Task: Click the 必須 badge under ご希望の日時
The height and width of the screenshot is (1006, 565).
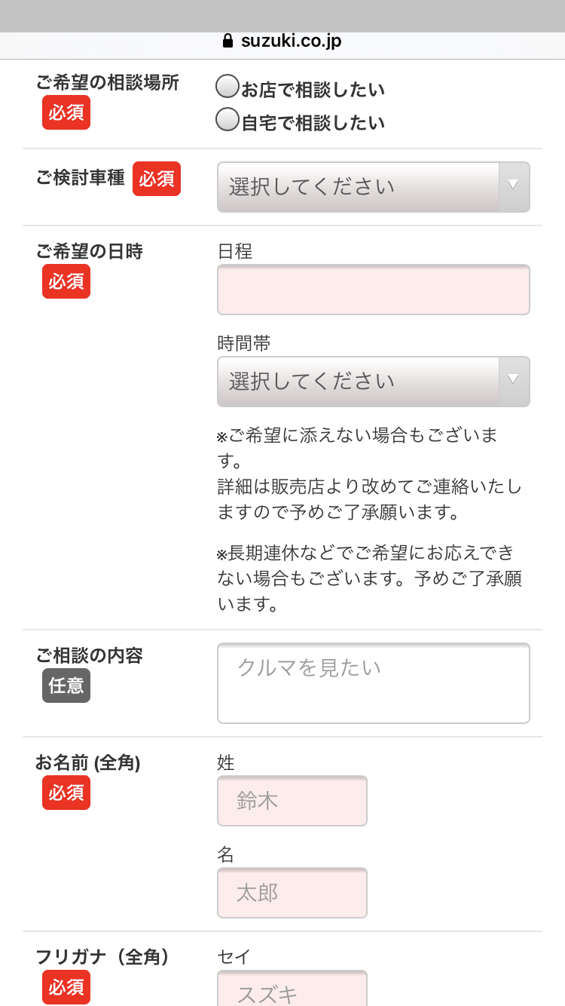Action: (66, 281)
